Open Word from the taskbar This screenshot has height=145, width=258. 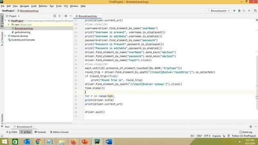coord(109,141)
